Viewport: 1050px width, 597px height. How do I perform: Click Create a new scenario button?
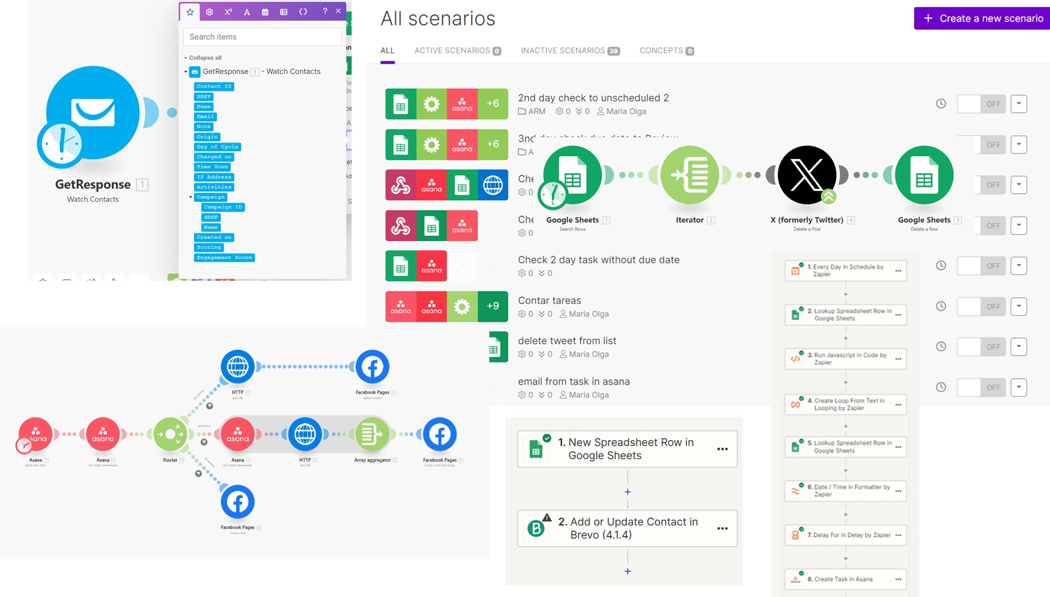(x=983, y=19)
